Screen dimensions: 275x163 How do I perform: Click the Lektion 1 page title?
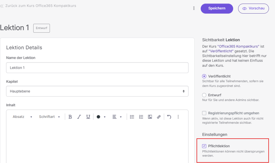pos(14,28)
